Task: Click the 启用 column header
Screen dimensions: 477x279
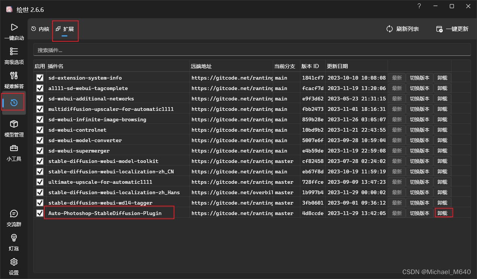Action: 40,66
